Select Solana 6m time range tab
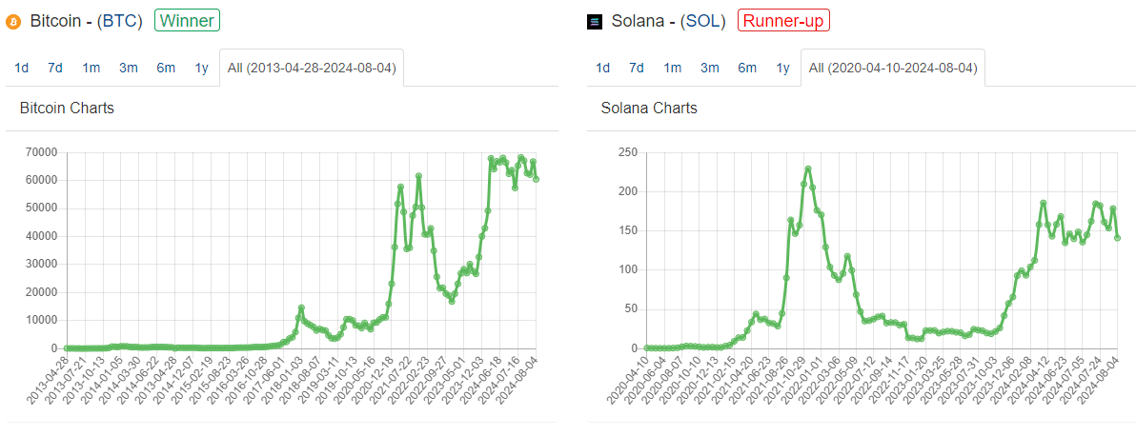1136x436 pixels. pos(747,68)
